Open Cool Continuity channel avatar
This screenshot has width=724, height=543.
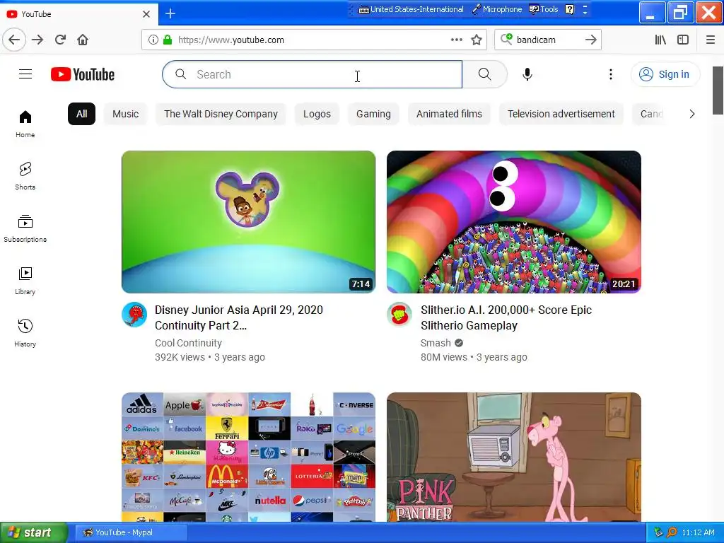point(134,315)
